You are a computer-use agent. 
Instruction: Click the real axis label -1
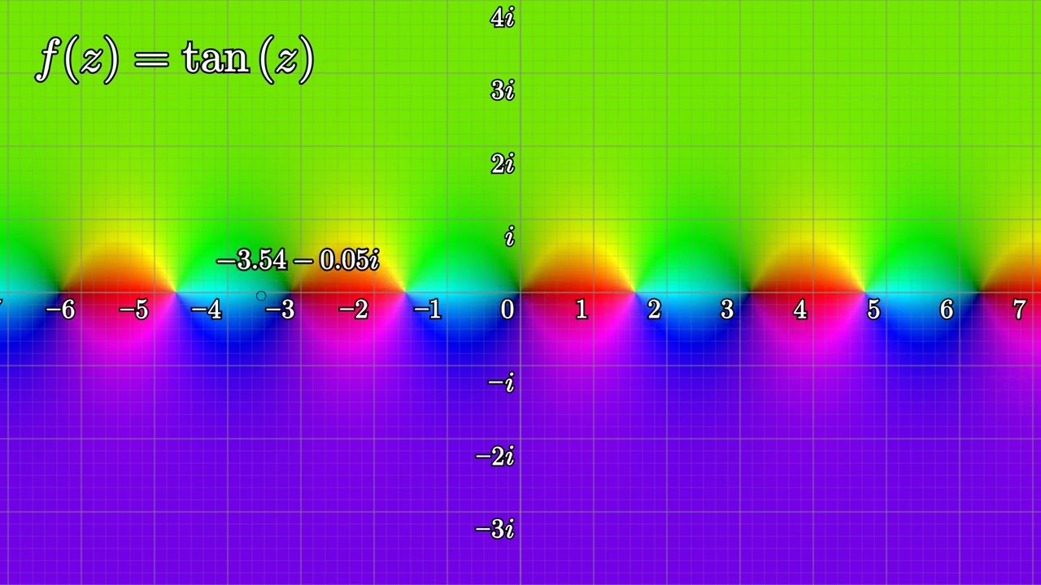(426, 310)
